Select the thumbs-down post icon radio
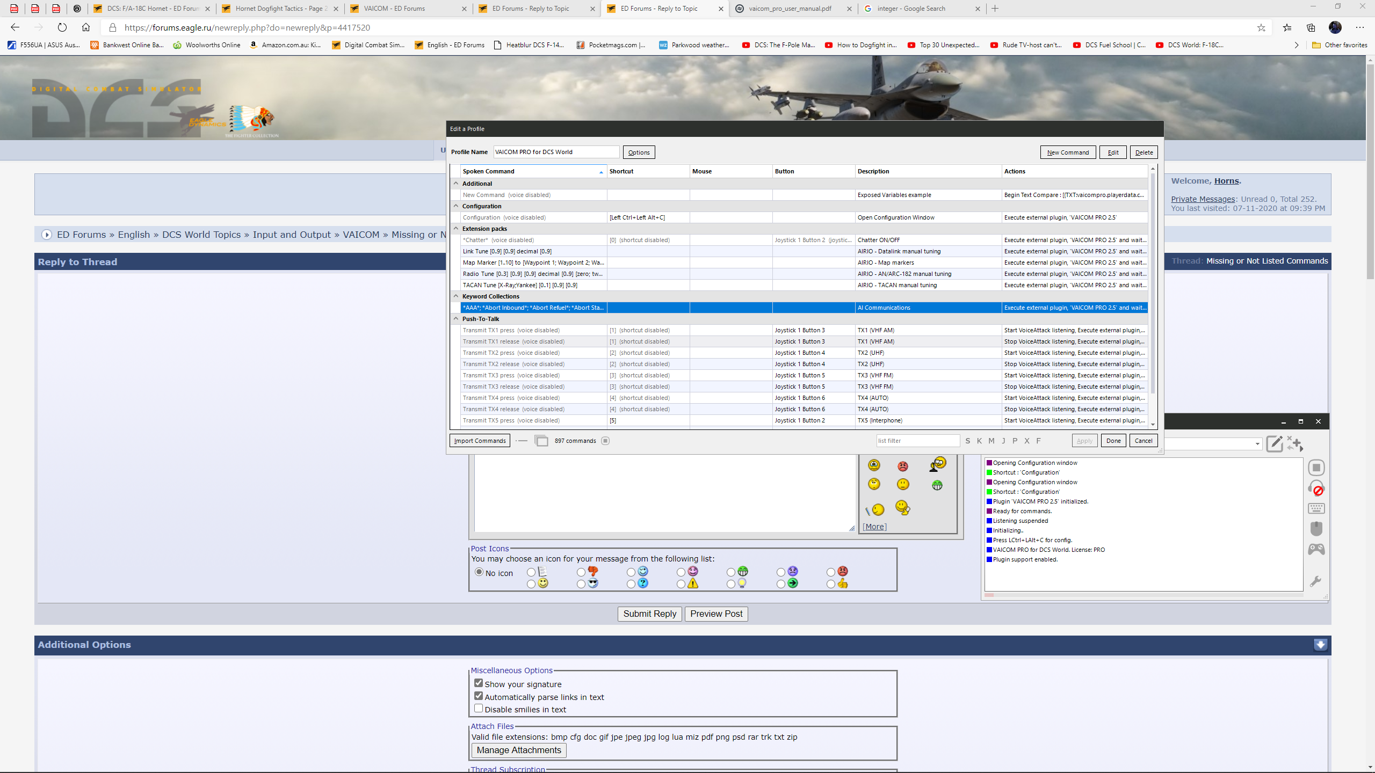This screenshot has height=773, width=1375. [581, 572]
